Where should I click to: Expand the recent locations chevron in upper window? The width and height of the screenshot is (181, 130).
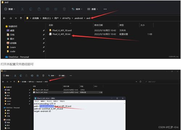click(x=16, y=18)
